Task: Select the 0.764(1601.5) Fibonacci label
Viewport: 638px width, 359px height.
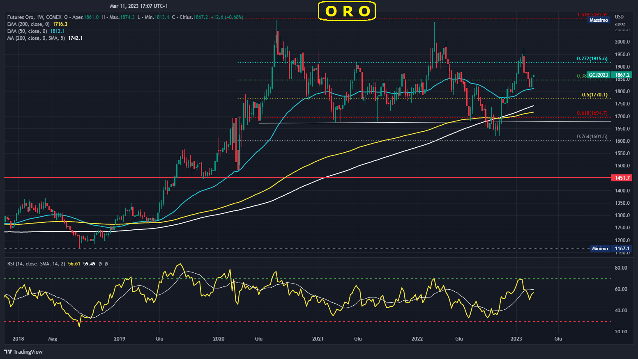Action: point(592,137)
